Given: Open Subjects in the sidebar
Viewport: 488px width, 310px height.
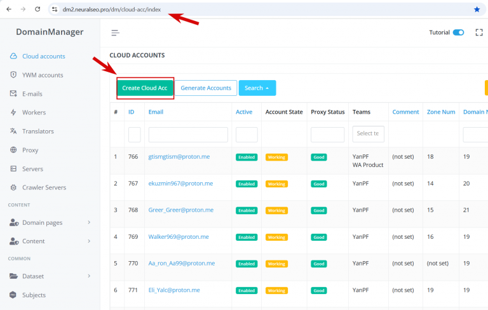Looking at the screenshot, I should [x=34, y=295].
